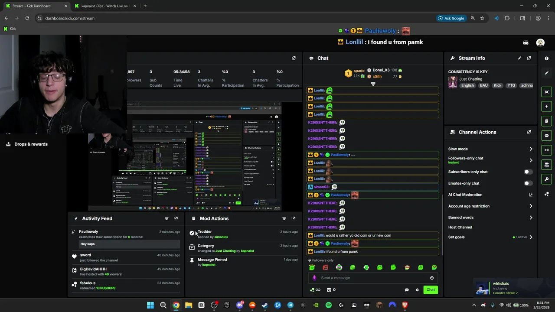Viewport: 555px width, 312px height.
Task: Click the stream preview video
Action: tap(185, 156)
